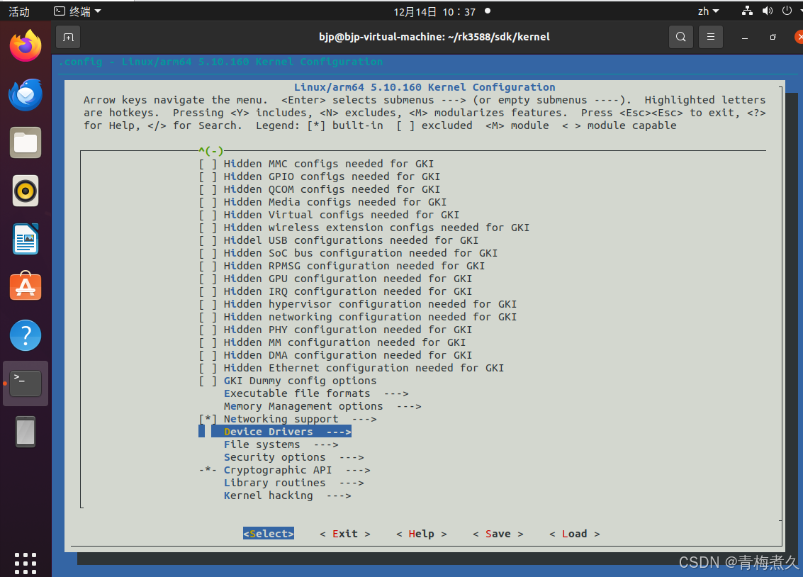Screen dimensions: 803x577
Task: Open the date and time menu
Action: pyautogui.click(x=434, y=11)
